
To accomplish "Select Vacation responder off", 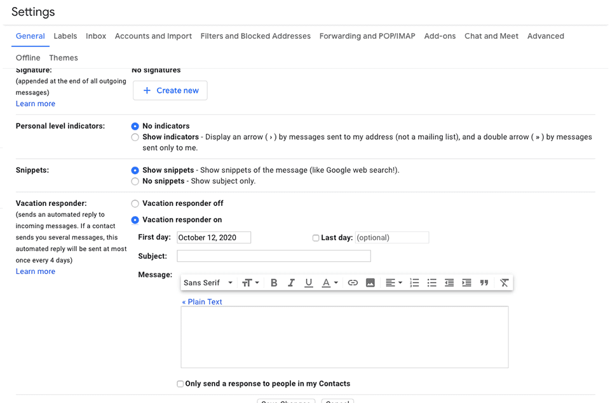I will (x=135, y=204).
